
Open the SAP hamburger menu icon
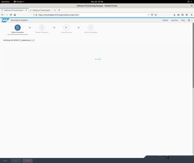pos(189,20)
